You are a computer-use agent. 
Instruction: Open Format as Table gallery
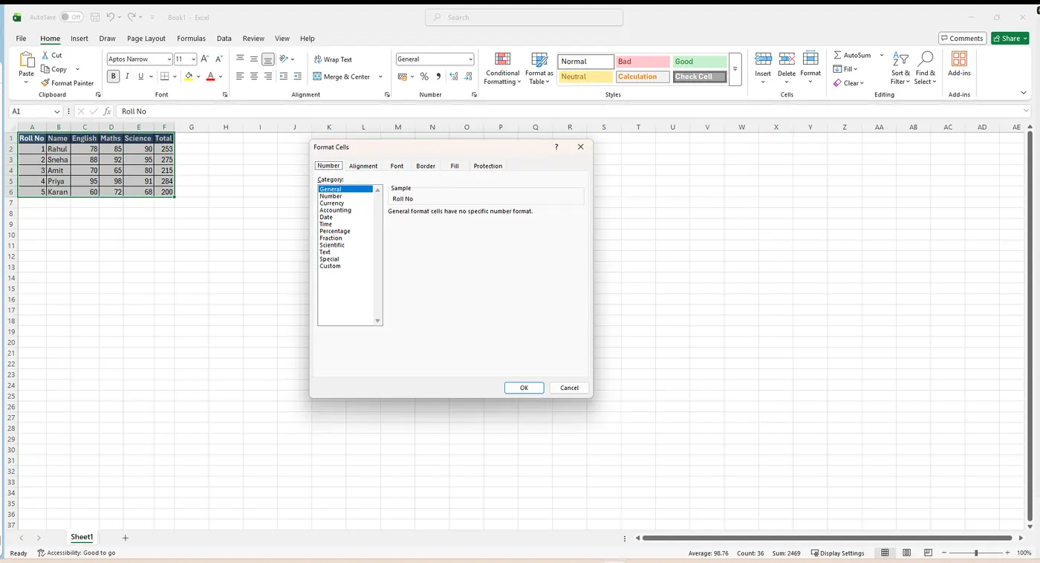539,68
